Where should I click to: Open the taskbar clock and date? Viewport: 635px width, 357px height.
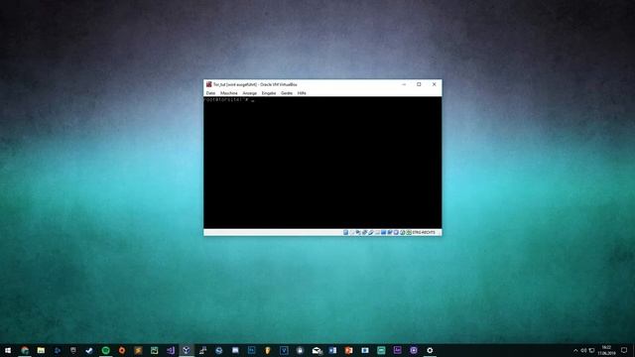(x=606, y=350)
